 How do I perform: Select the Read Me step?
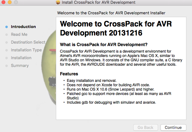point(19,35)
